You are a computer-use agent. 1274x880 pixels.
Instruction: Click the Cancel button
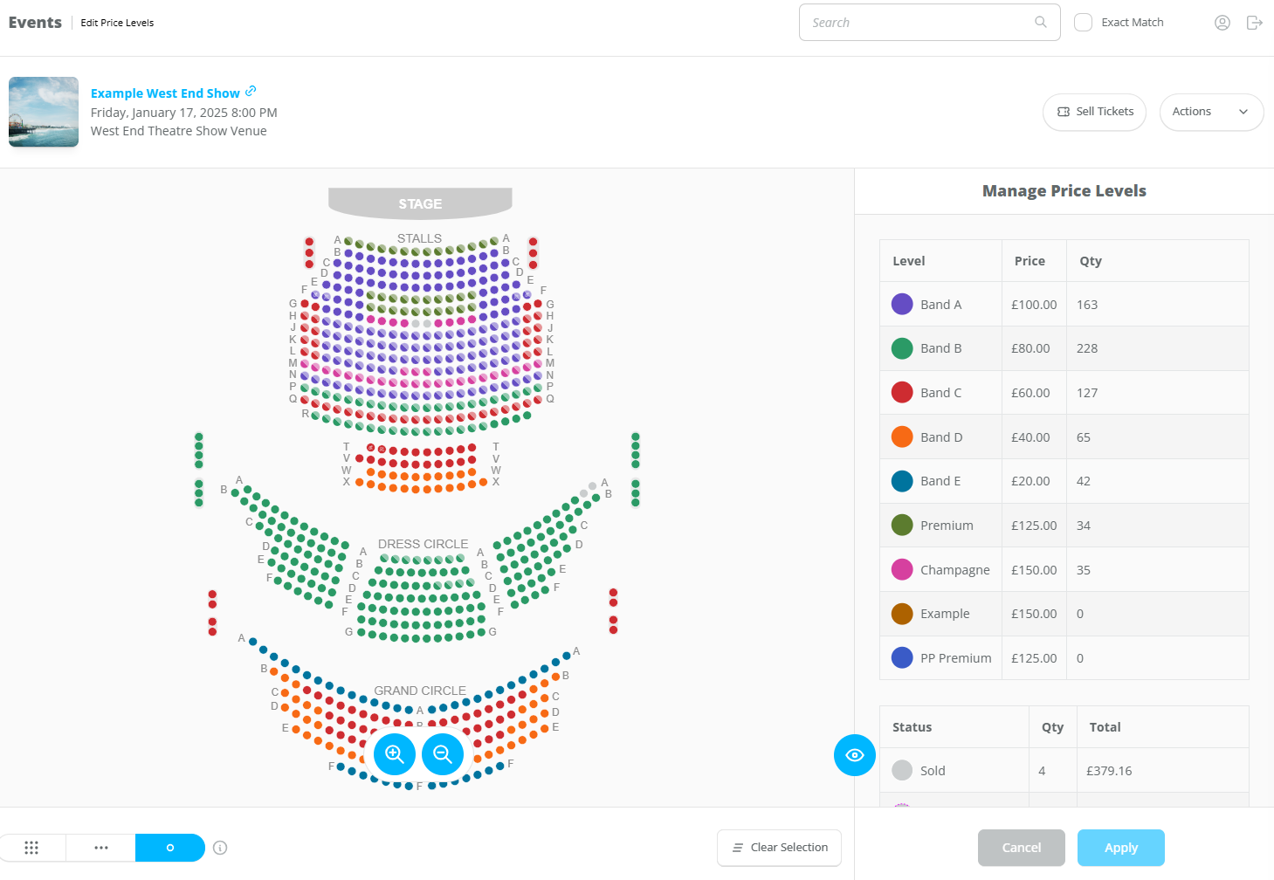1022,848
